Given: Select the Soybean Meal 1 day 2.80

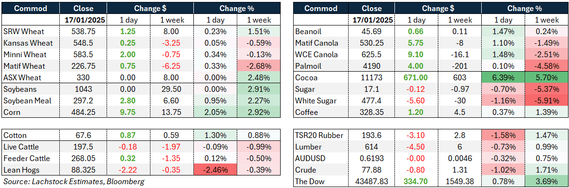Looking at the screenshot, I should (128, 101).
